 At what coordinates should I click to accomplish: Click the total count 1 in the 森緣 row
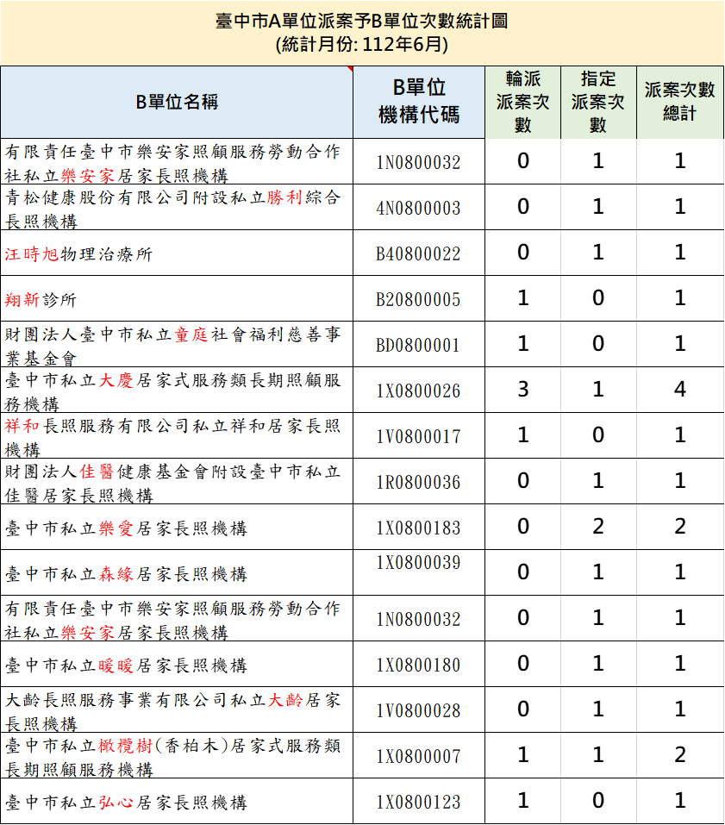[x=680, y=572]
